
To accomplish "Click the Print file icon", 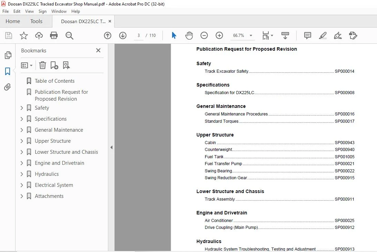I will pos(53,36).
